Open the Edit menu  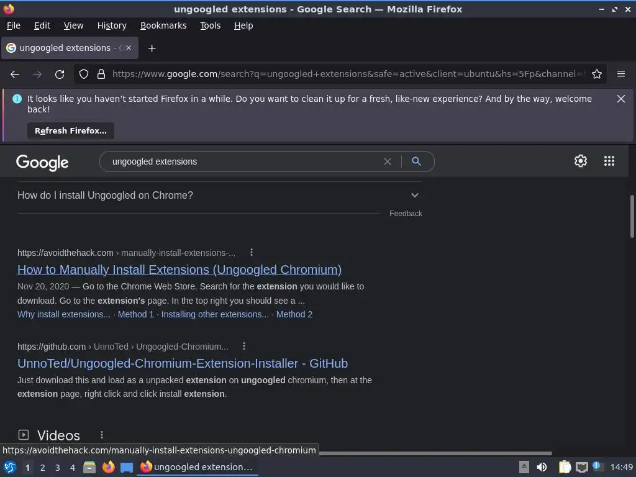pos(42,25)
